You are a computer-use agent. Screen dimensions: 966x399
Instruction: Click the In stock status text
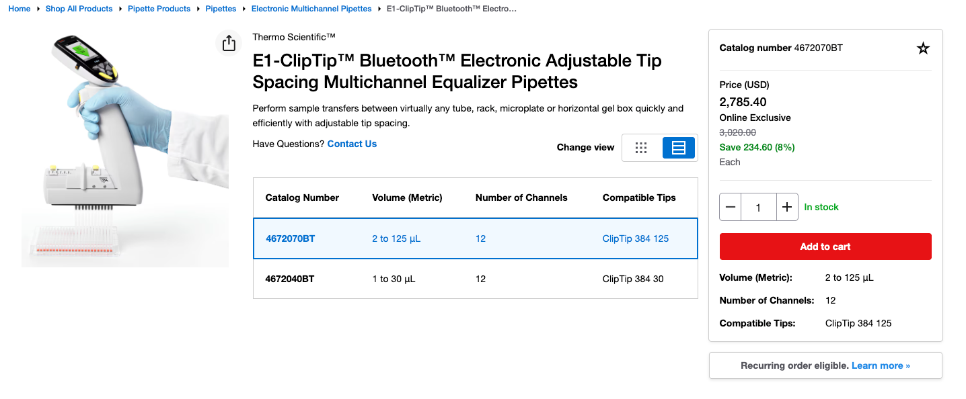[821, 207]
